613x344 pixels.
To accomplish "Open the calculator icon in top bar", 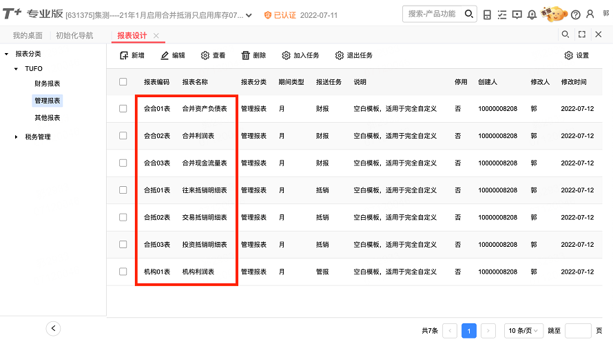I will tap(487, 15).
